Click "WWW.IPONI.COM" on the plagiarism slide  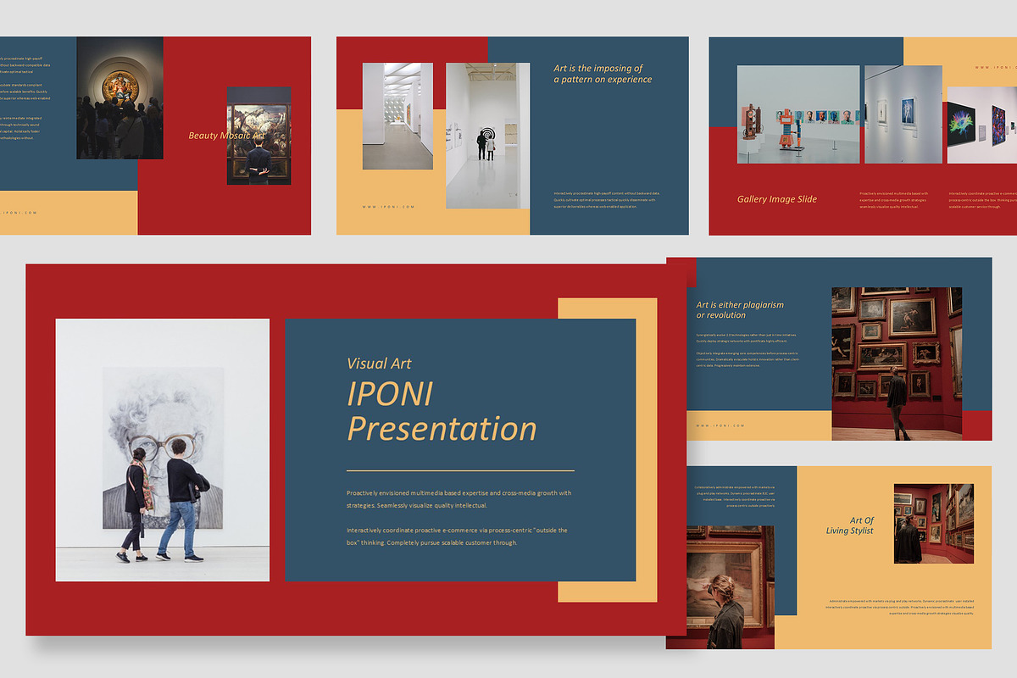pos(720,425)
